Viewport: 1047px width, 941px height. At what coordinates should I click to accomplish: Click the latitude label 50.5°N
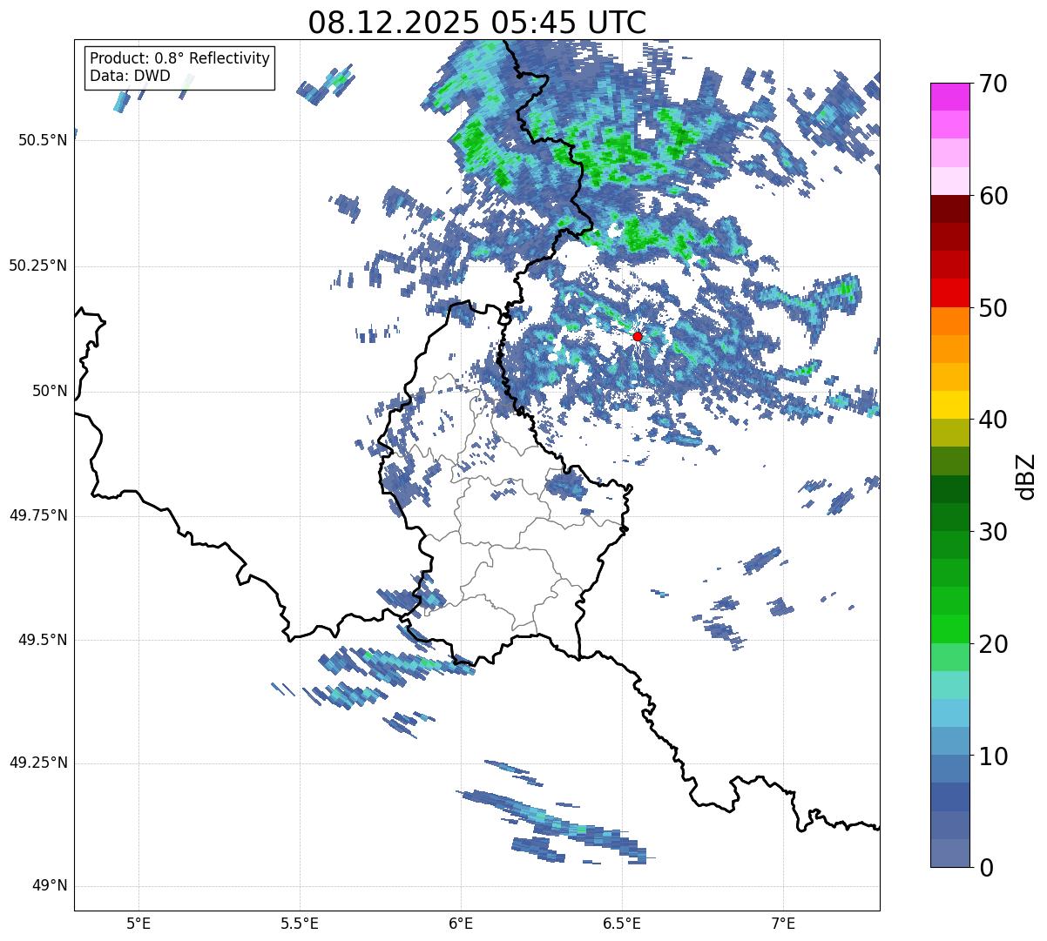coord(43,140)
